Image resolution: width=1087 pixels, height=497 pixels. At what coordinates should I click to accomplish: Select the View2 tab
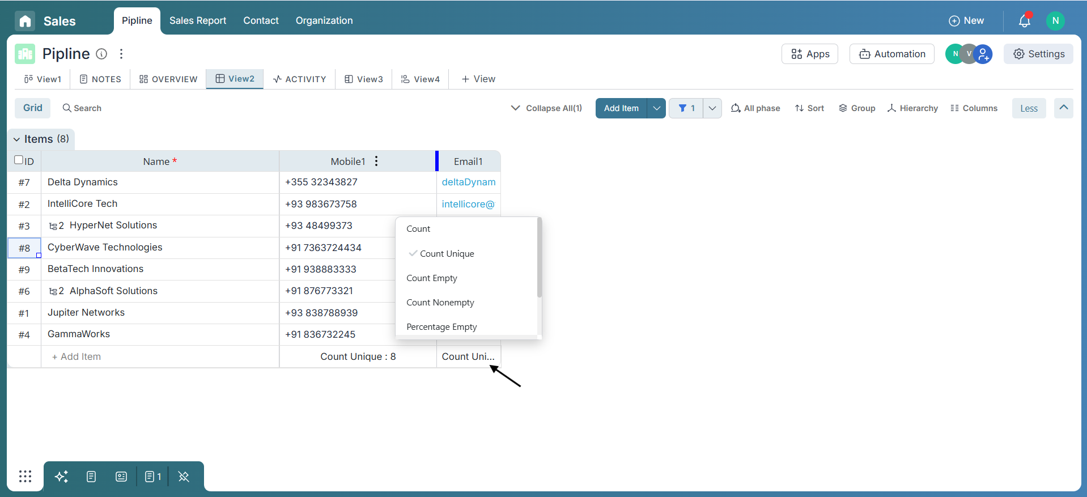235,79
